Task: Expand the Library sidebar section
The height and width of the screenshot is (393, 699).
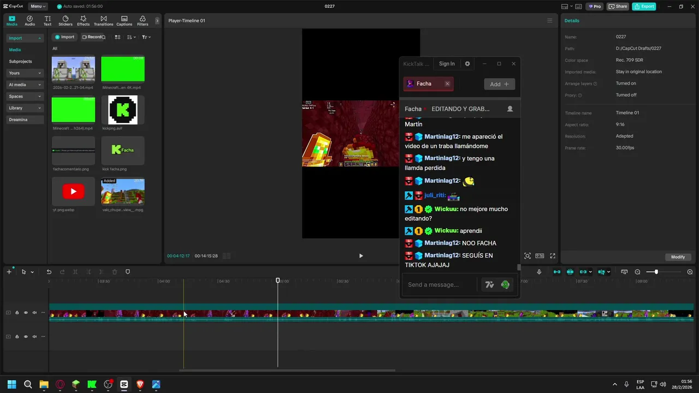Action: [25, 108]
